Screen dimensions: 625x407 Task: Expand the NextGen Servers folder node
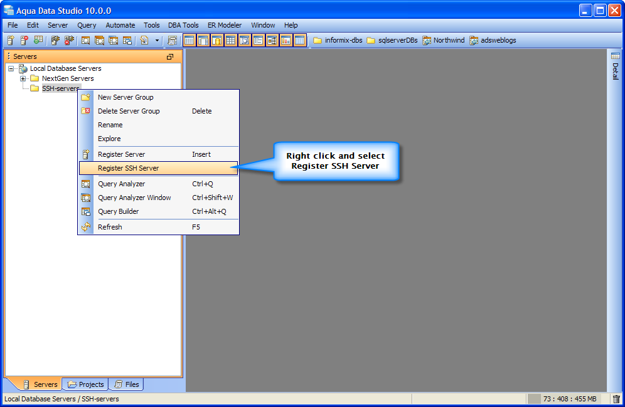click(x=23, y=78)
